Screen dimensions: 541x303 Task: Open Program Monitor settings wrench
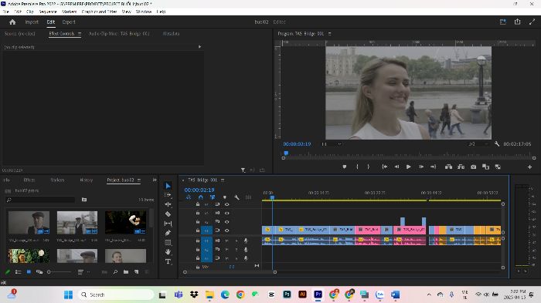pos(497,144)
